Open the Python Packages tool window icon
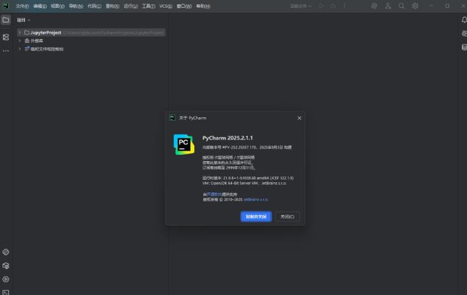This screenshot has height=295, width=467. 6,266
